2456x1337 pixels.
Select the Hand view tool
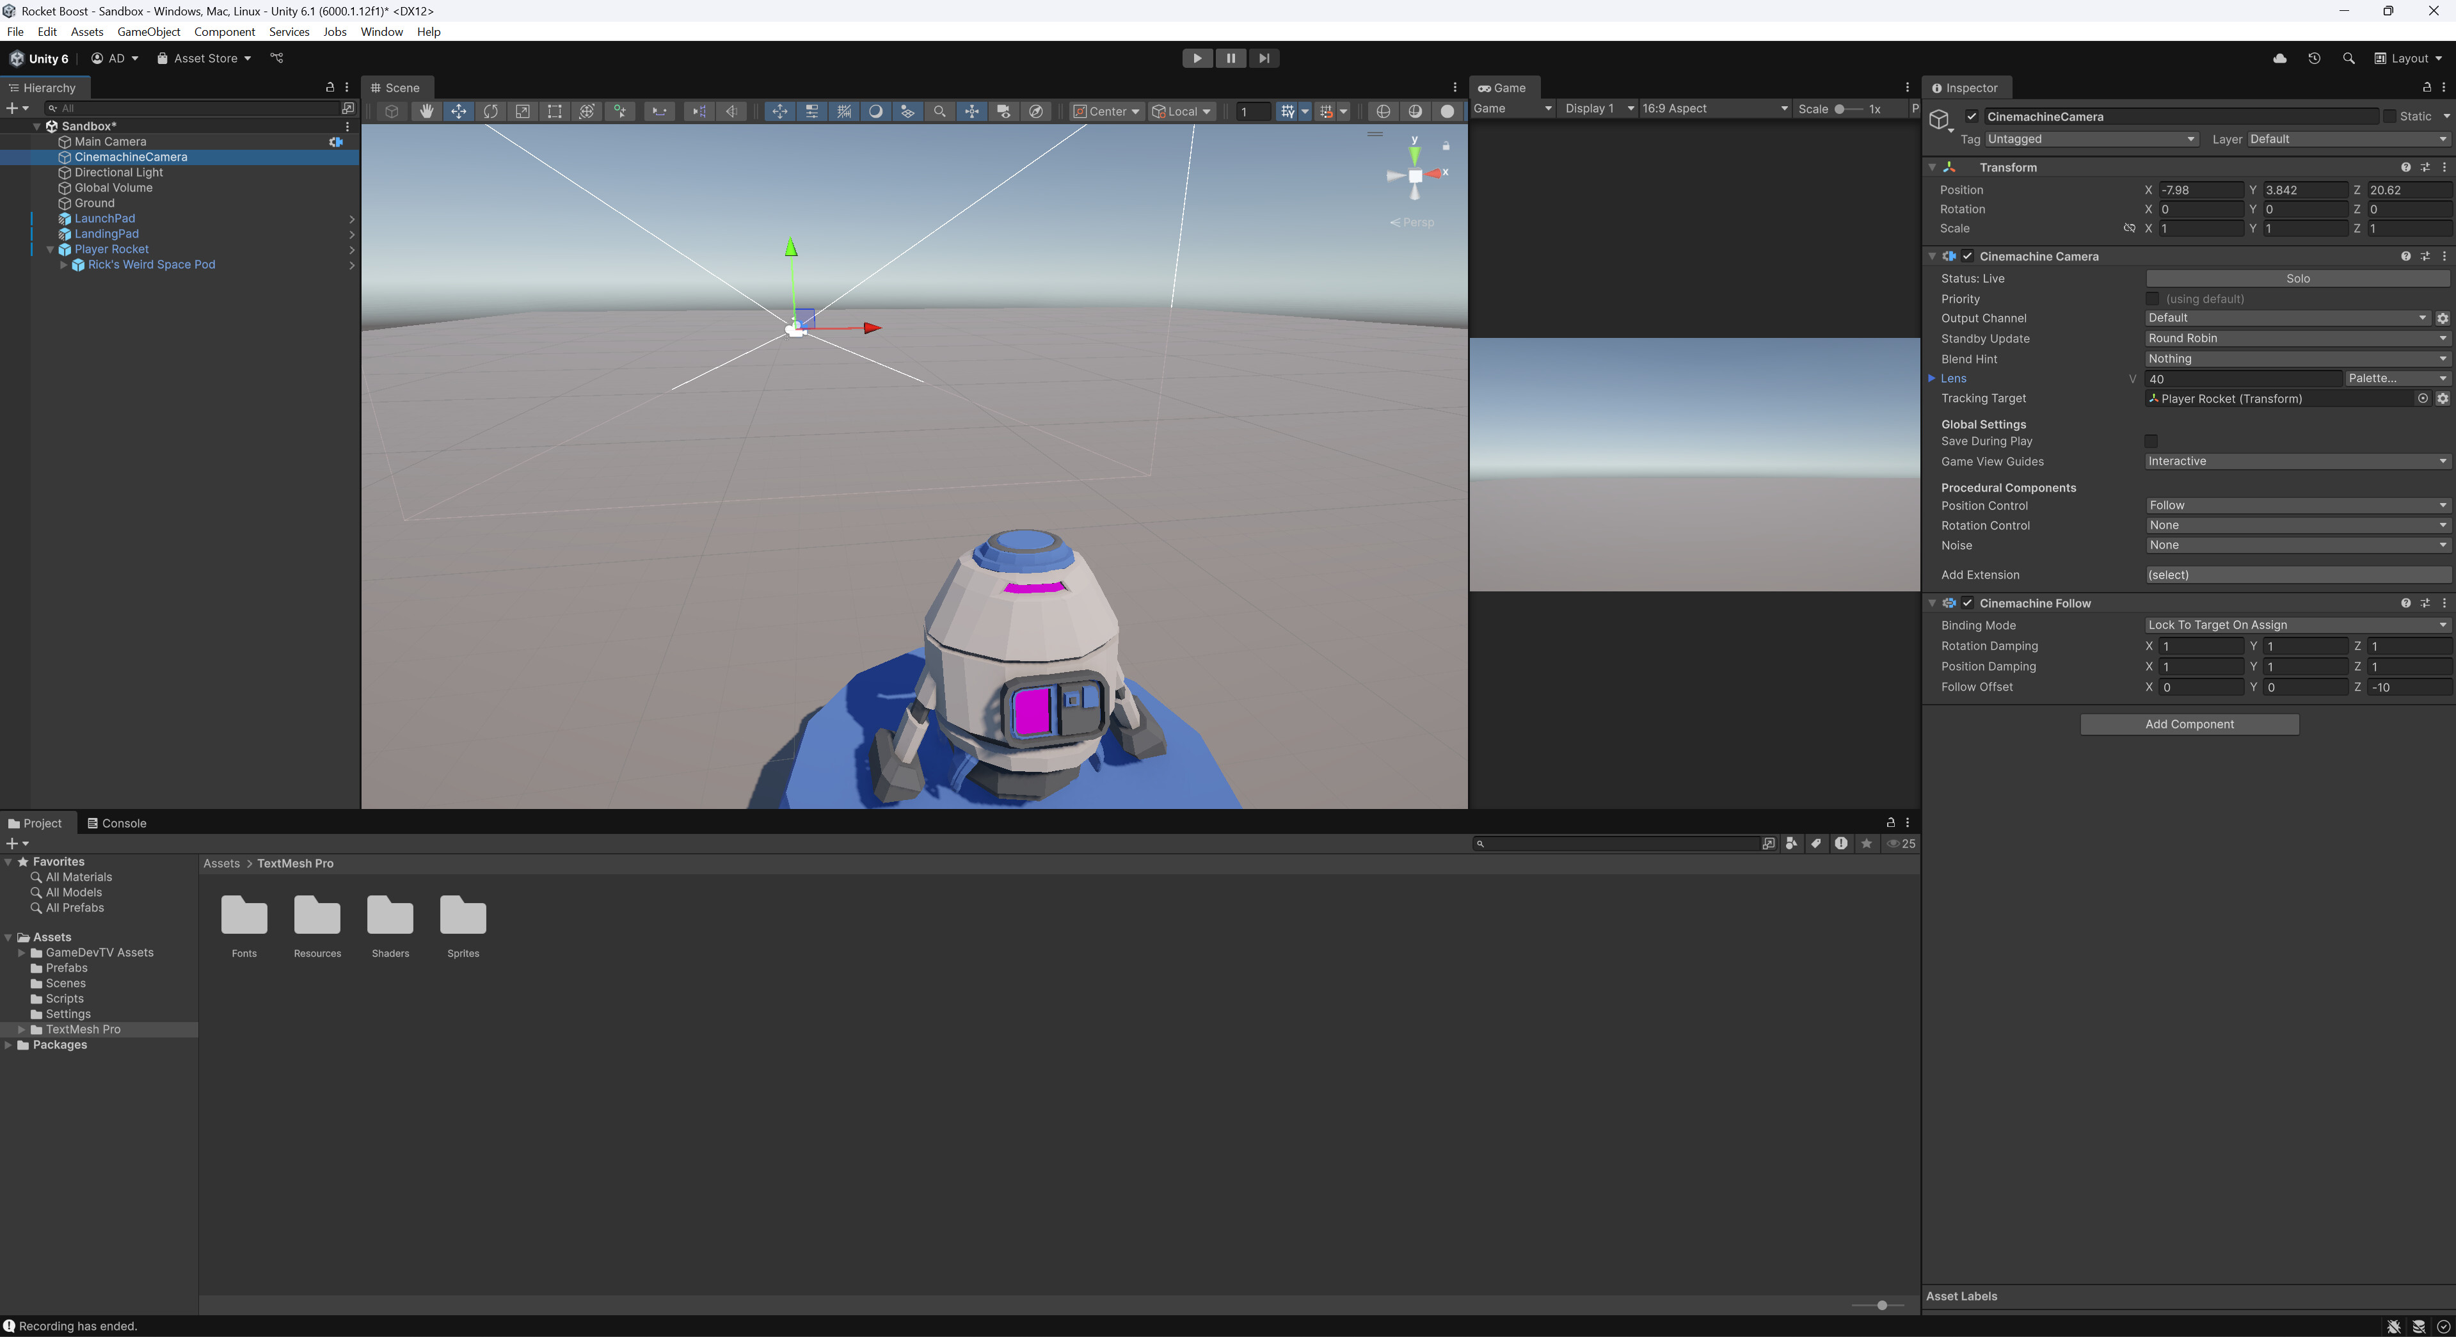coord(426,111)
